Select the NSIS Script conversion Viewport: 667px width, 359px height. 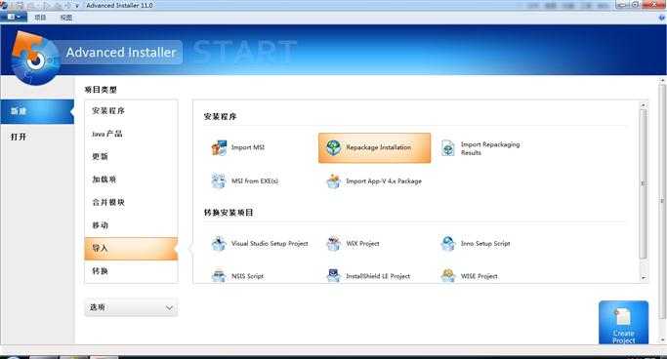[237, 276]
